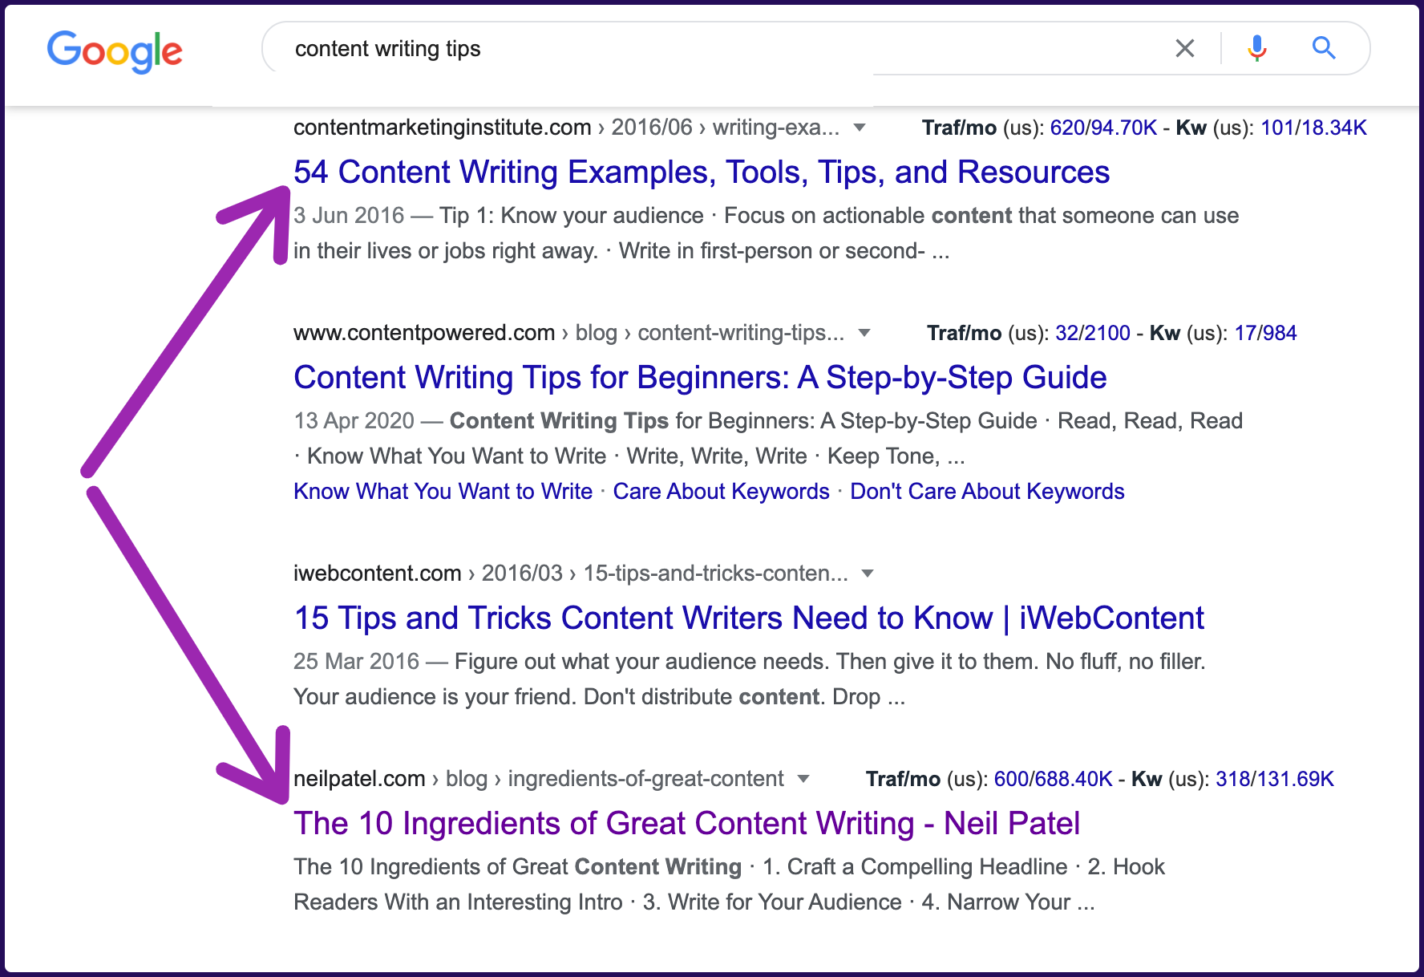
Task: Click the neilpatel.com URL breadcrumb
Action: tap(538, 779)
